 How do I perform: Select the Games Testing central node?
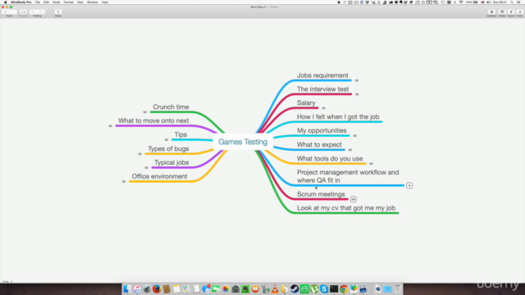pos(243,142)
